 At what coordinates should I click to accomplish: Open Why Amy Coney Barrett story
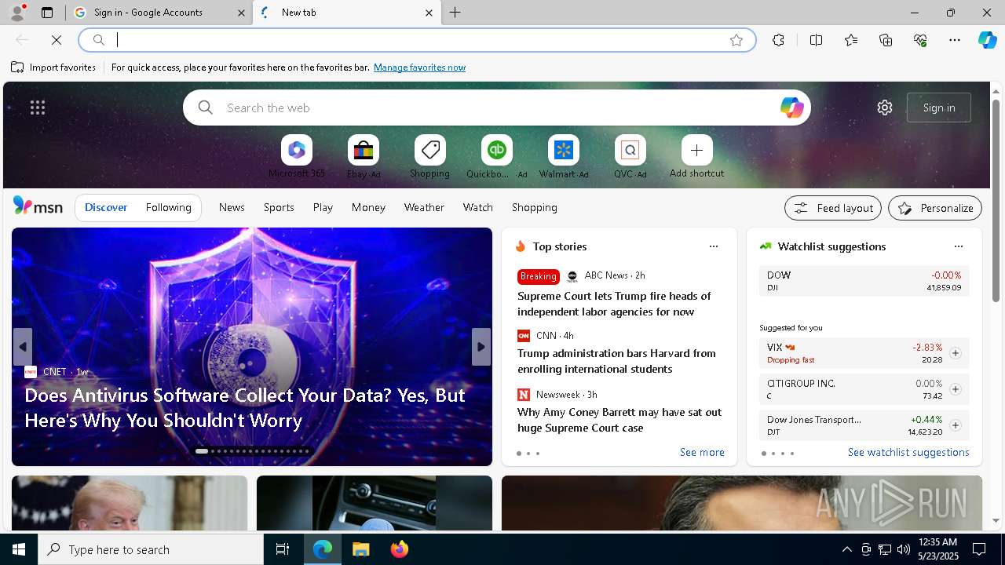[619, 420]
